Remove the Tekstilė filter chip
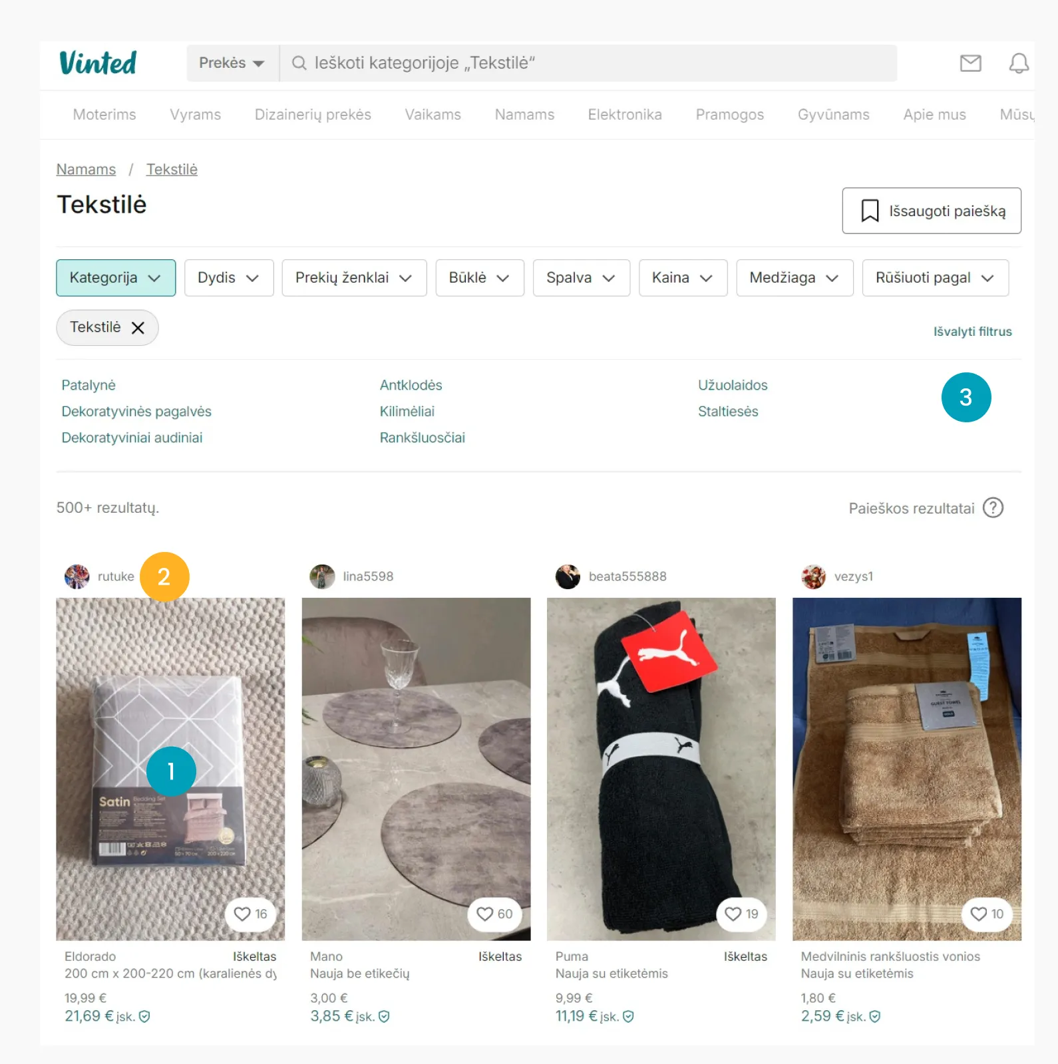Viewport: 1058px width, 1064px height. 138,328
